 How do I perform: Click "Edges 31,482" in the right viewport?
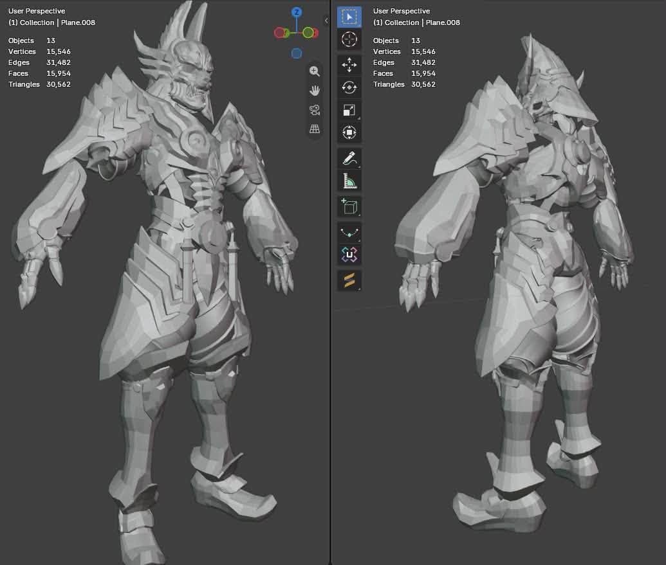(x=404, y=62)
